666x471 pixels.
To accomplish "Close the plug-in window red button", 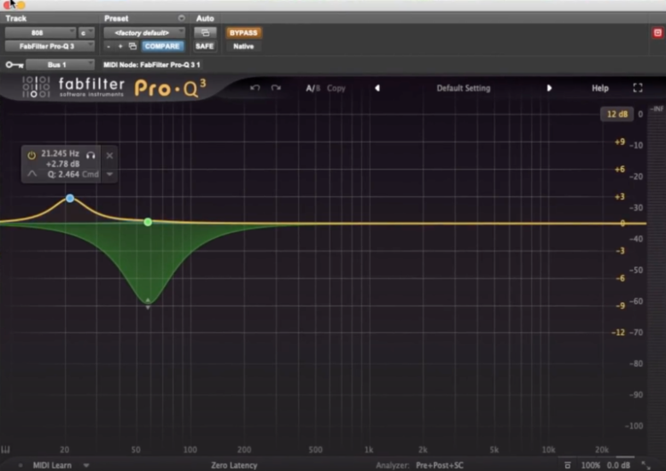I will point(6,4).
